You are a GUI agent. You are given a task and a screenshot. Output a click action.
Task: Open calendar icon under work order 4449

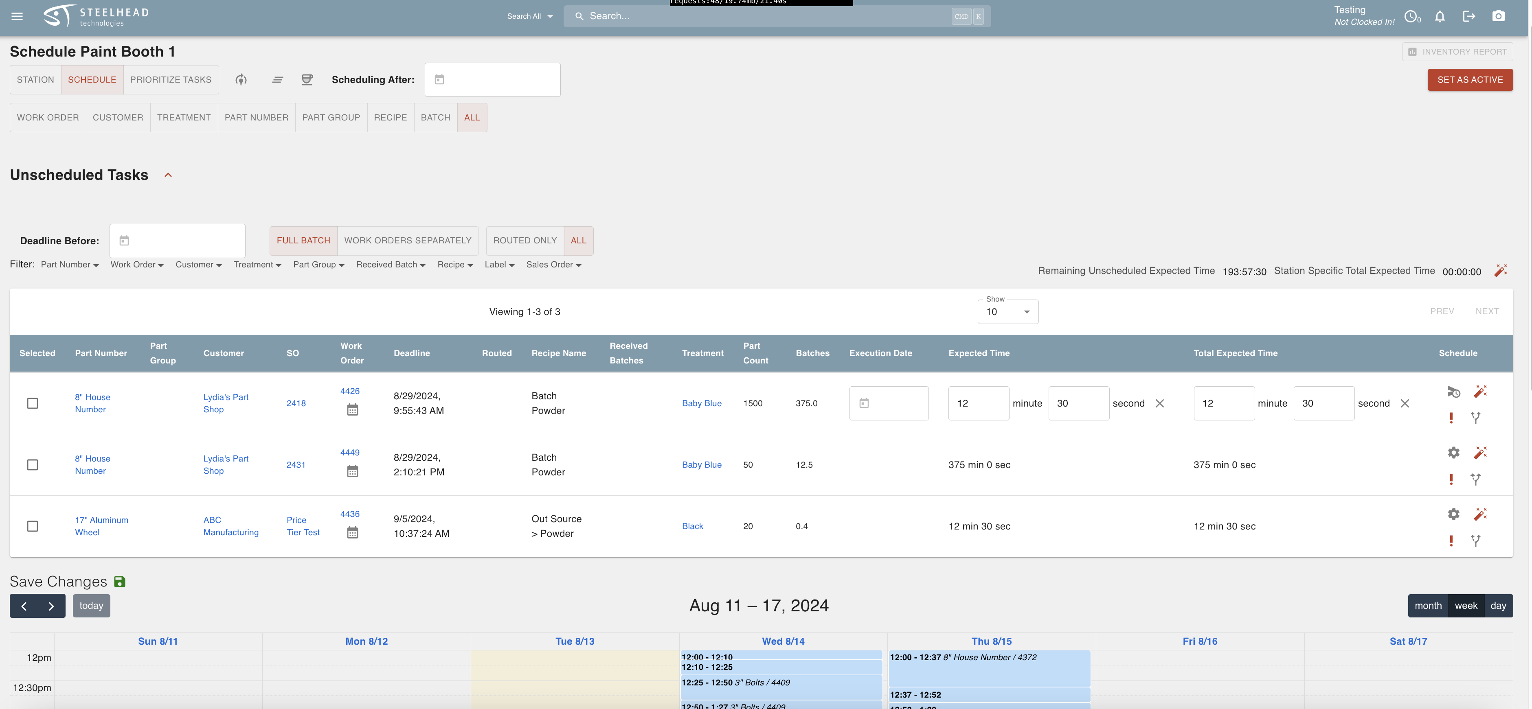(x=352, y=471)
